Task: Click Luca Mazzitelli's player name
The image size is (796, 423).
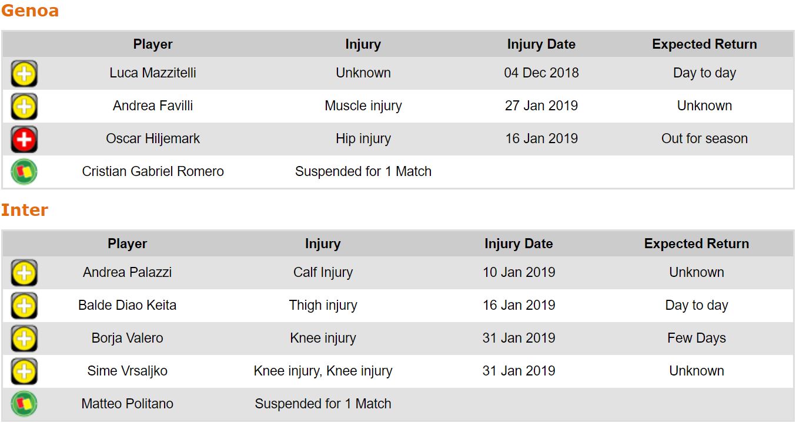Action: (x=153, y=73)
